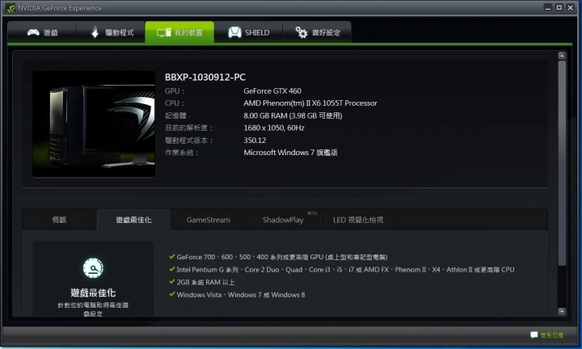Viewport: 582px width, 349px height.
Task: Click the green checkmark beside GPU requirement
Action: coord(172,256)
